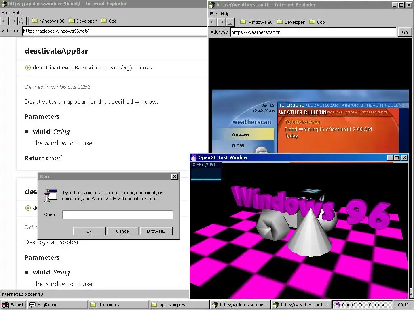The width and height of the screenshot is (414, 310).
Task: Open Windows 96 bookmark folder in apidocs window
Action: tap(49, 21)
